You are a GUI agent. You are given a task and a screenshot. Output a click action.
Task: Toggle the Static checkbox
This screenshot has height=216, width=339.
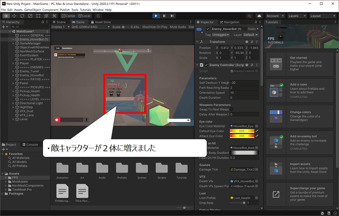point(245,29)
